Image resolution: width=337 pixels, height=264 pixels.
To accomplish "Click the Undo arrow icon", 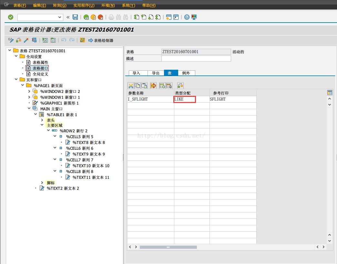I will click(64, 40).
